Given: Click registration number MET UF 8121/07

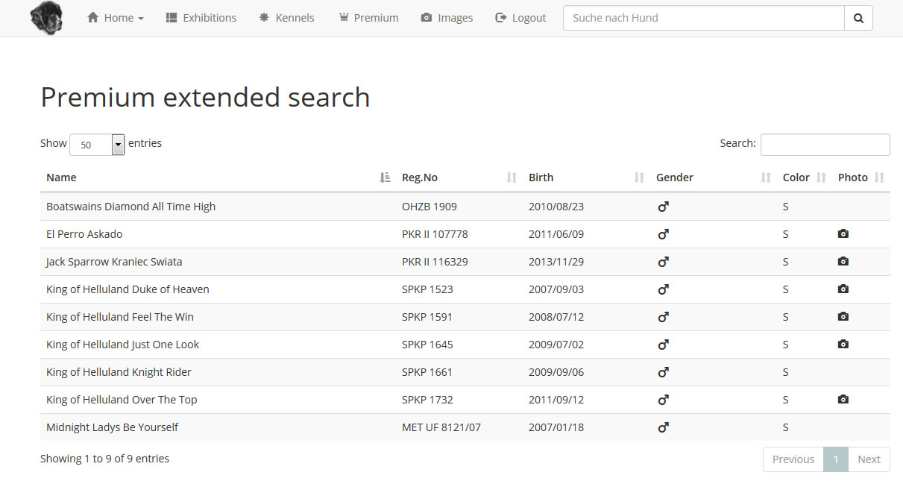Looking at the screenshot, I should pos(441,427).
